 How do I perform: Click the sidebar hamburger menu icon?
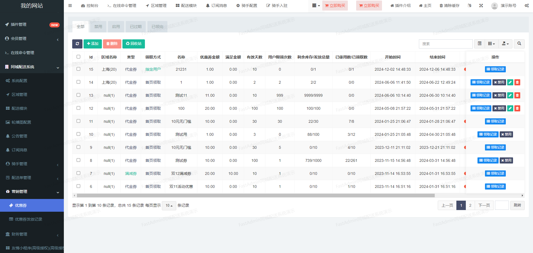point(70,6)
